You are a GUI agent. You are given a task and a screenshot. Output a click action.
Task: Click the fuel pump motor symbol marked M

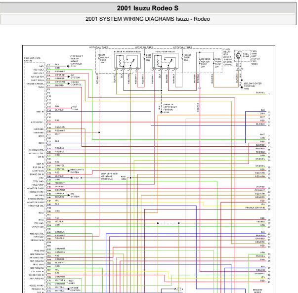(238, 56)
